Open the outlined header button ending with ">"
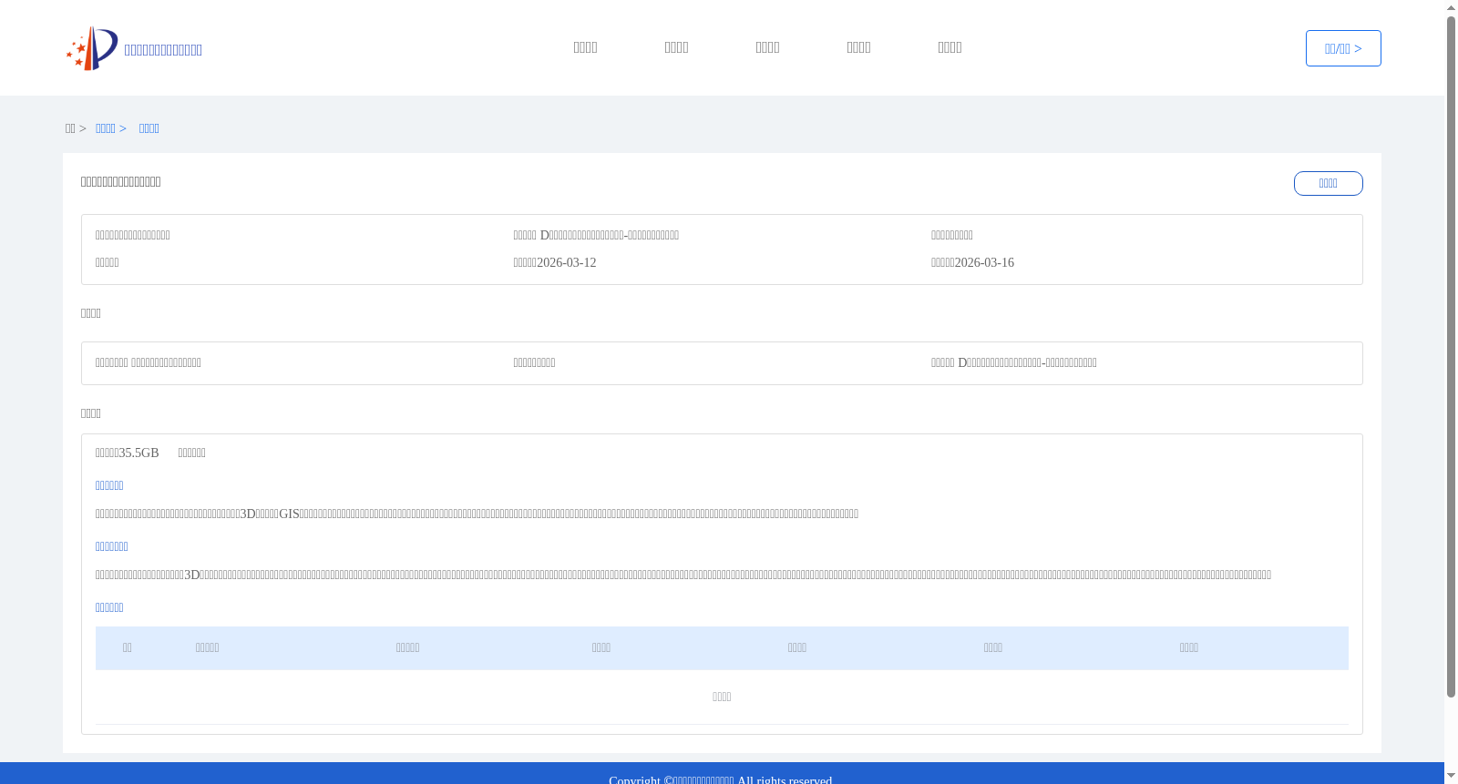1458x784 pixels. tap(1343, 48)
